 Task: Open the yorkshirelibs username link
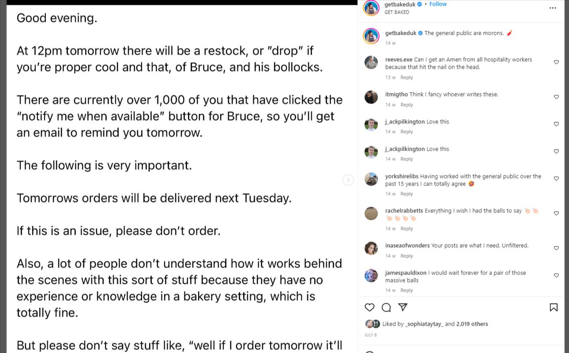click(402, 176)
